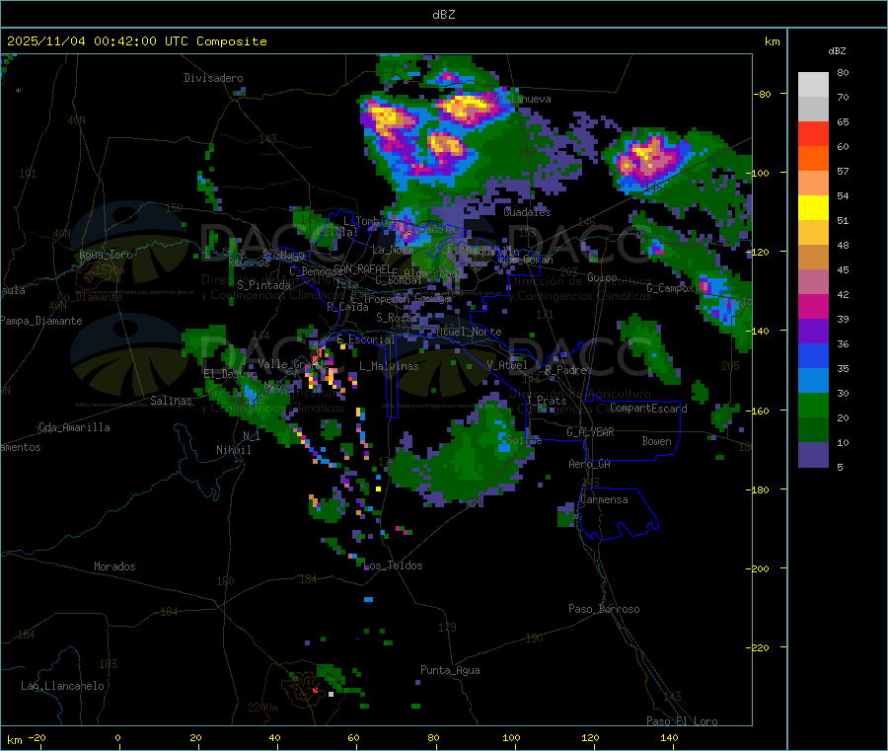Click the Bowen map label
This screenshot has height=751, width=888.
point(656,441)
